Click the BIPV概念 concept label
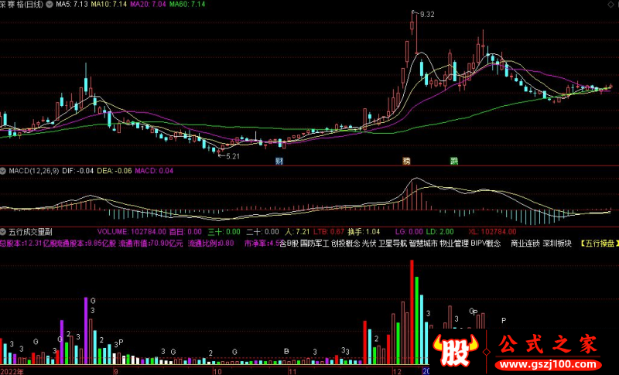The image size is (619, 375). (486, 244)
